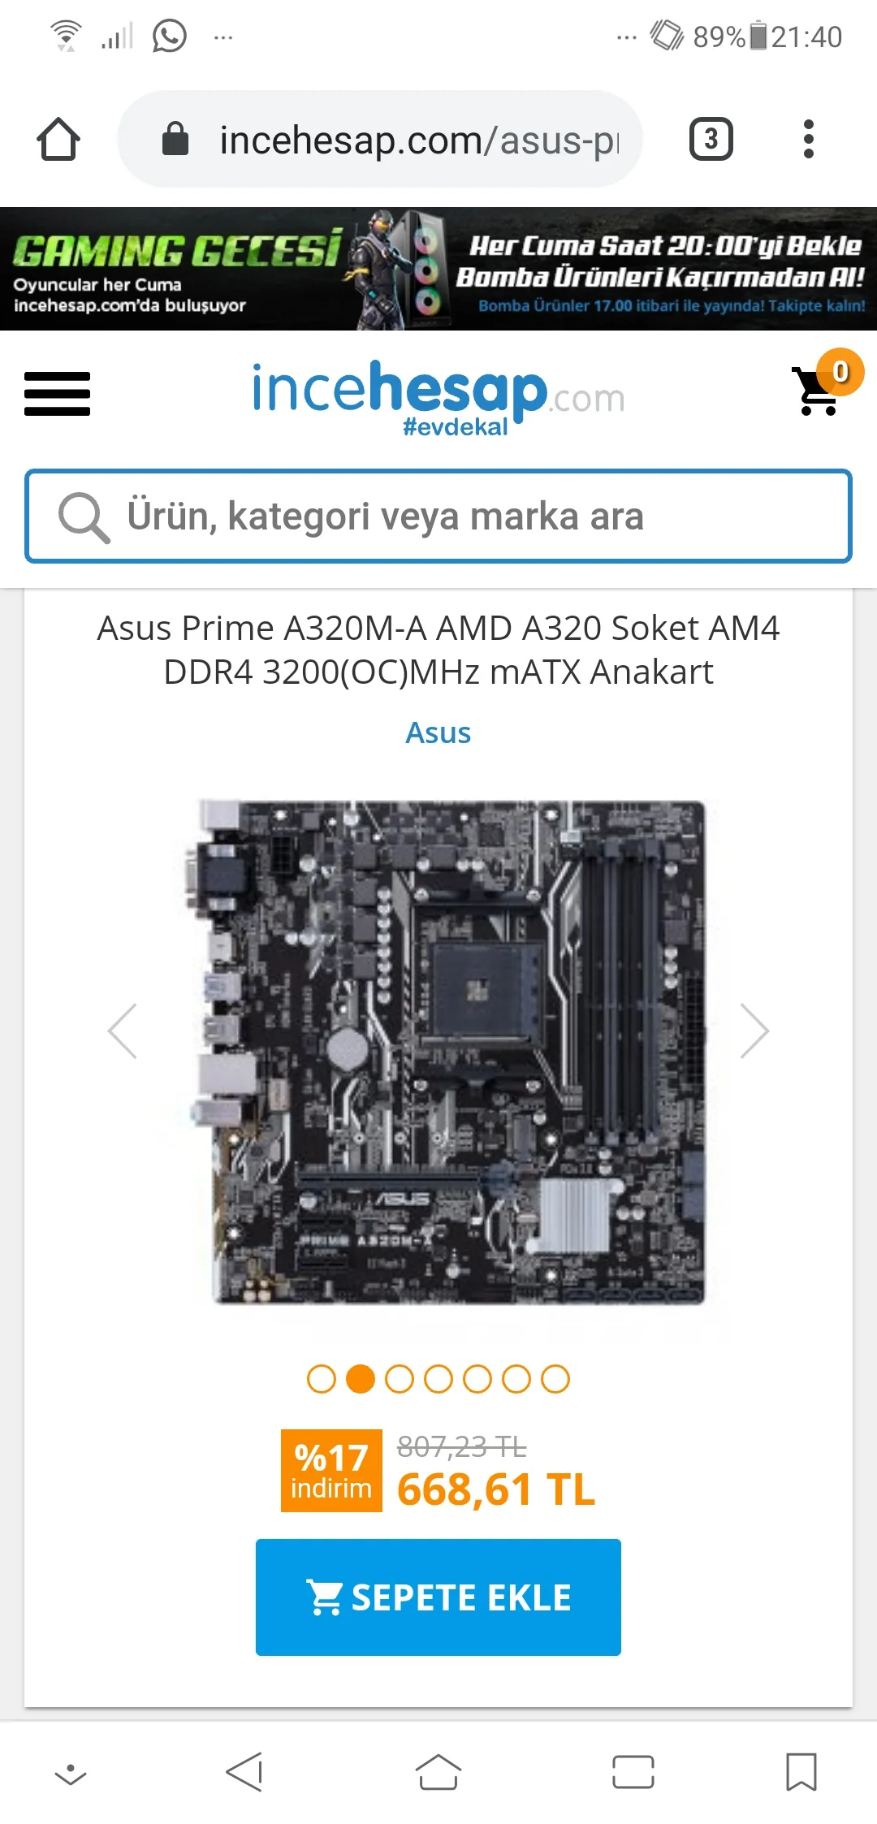Select the third image carousel dot

click(400, 1379)
